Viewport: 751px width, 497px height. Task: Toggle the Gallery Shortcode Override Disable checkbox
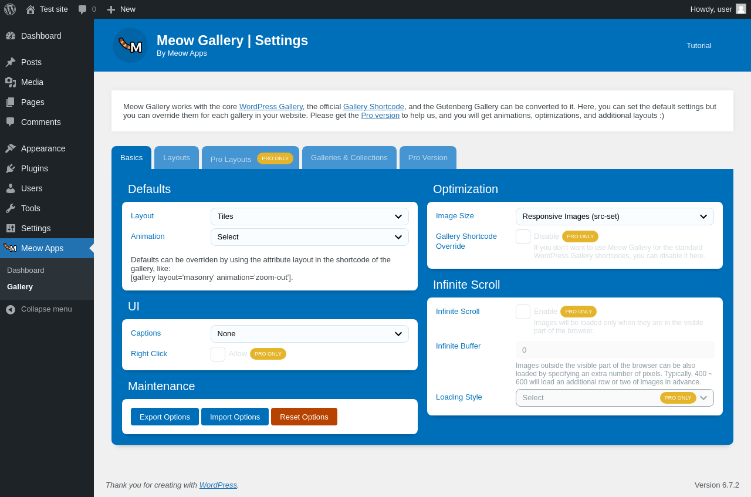click(x=523, y=236)
